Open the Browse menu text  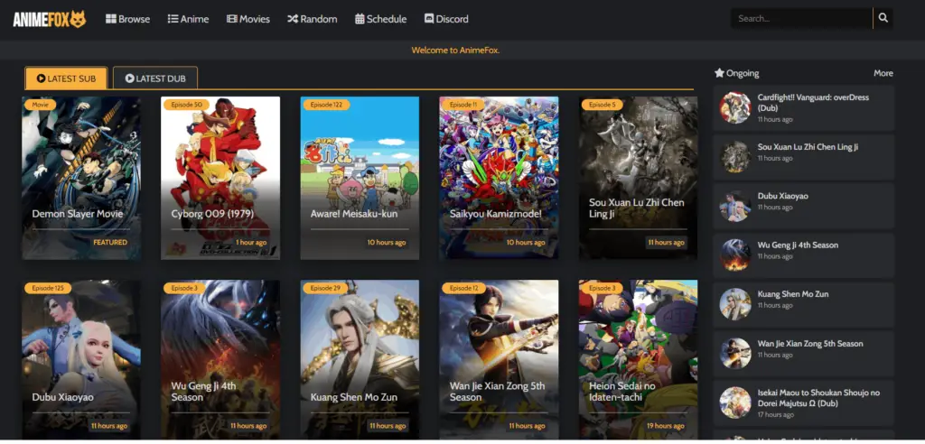point(134,19)
